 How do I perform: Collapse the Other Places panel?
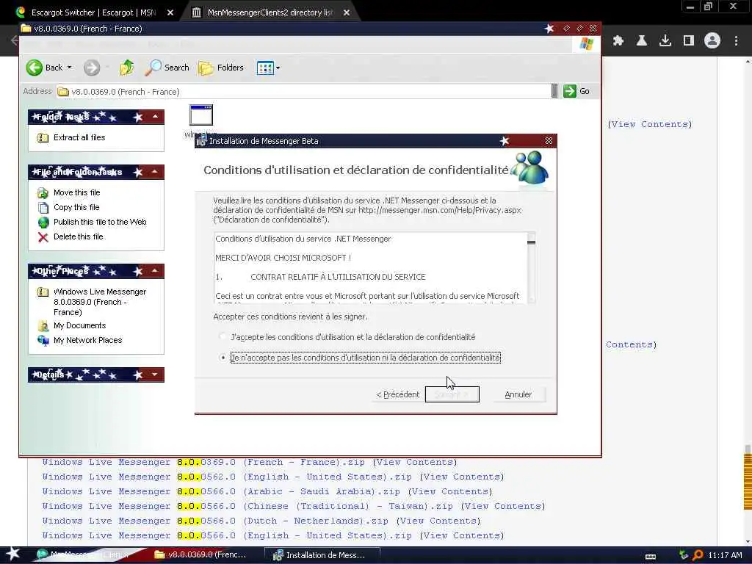tap(155, 271)
